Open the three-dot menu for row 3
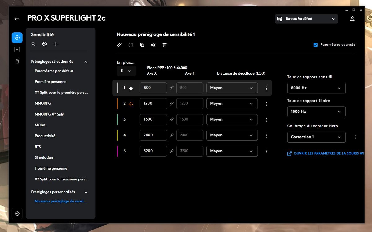The width and height of the screenshot is (372, 232). [x=266, y=120]
